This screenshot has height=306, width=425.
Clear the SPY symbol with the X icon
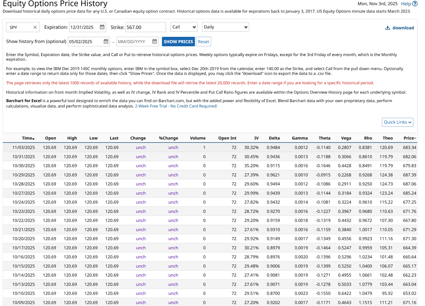pos(35,27)
